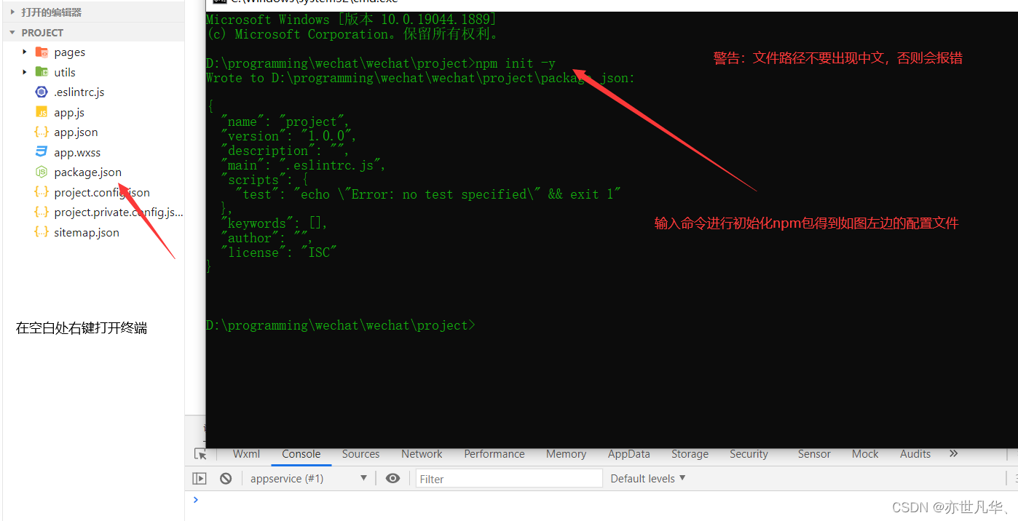Click the clear console icon

click(226, 478)
